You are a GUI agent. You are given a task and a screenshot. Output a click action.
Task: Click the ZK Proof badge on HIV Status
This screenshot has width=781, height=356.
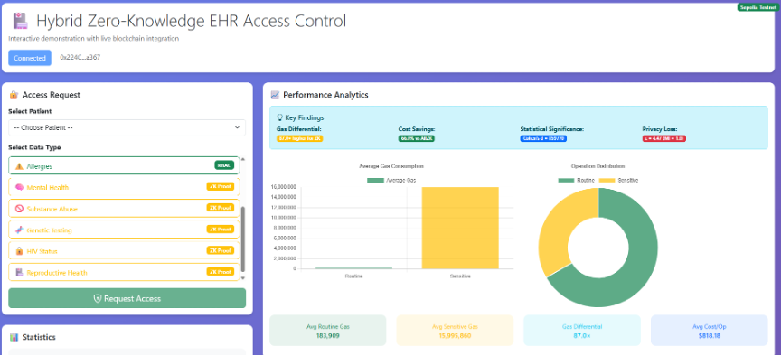coord(221,250)
